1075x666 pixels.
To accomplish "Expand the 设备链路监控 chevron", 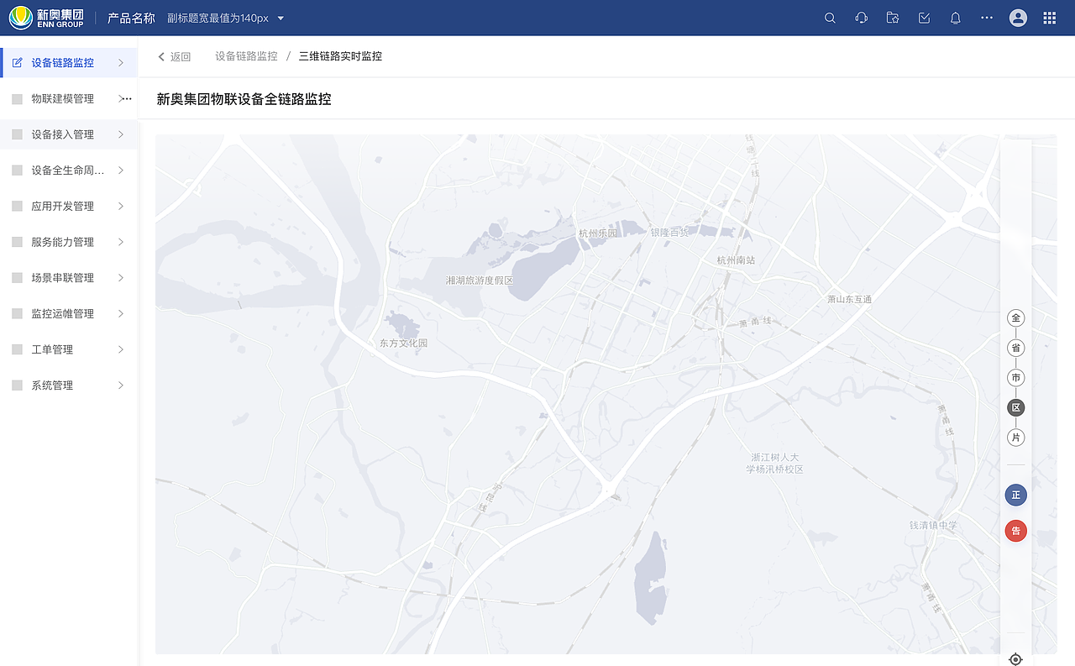I will click(x=121, y=63).
